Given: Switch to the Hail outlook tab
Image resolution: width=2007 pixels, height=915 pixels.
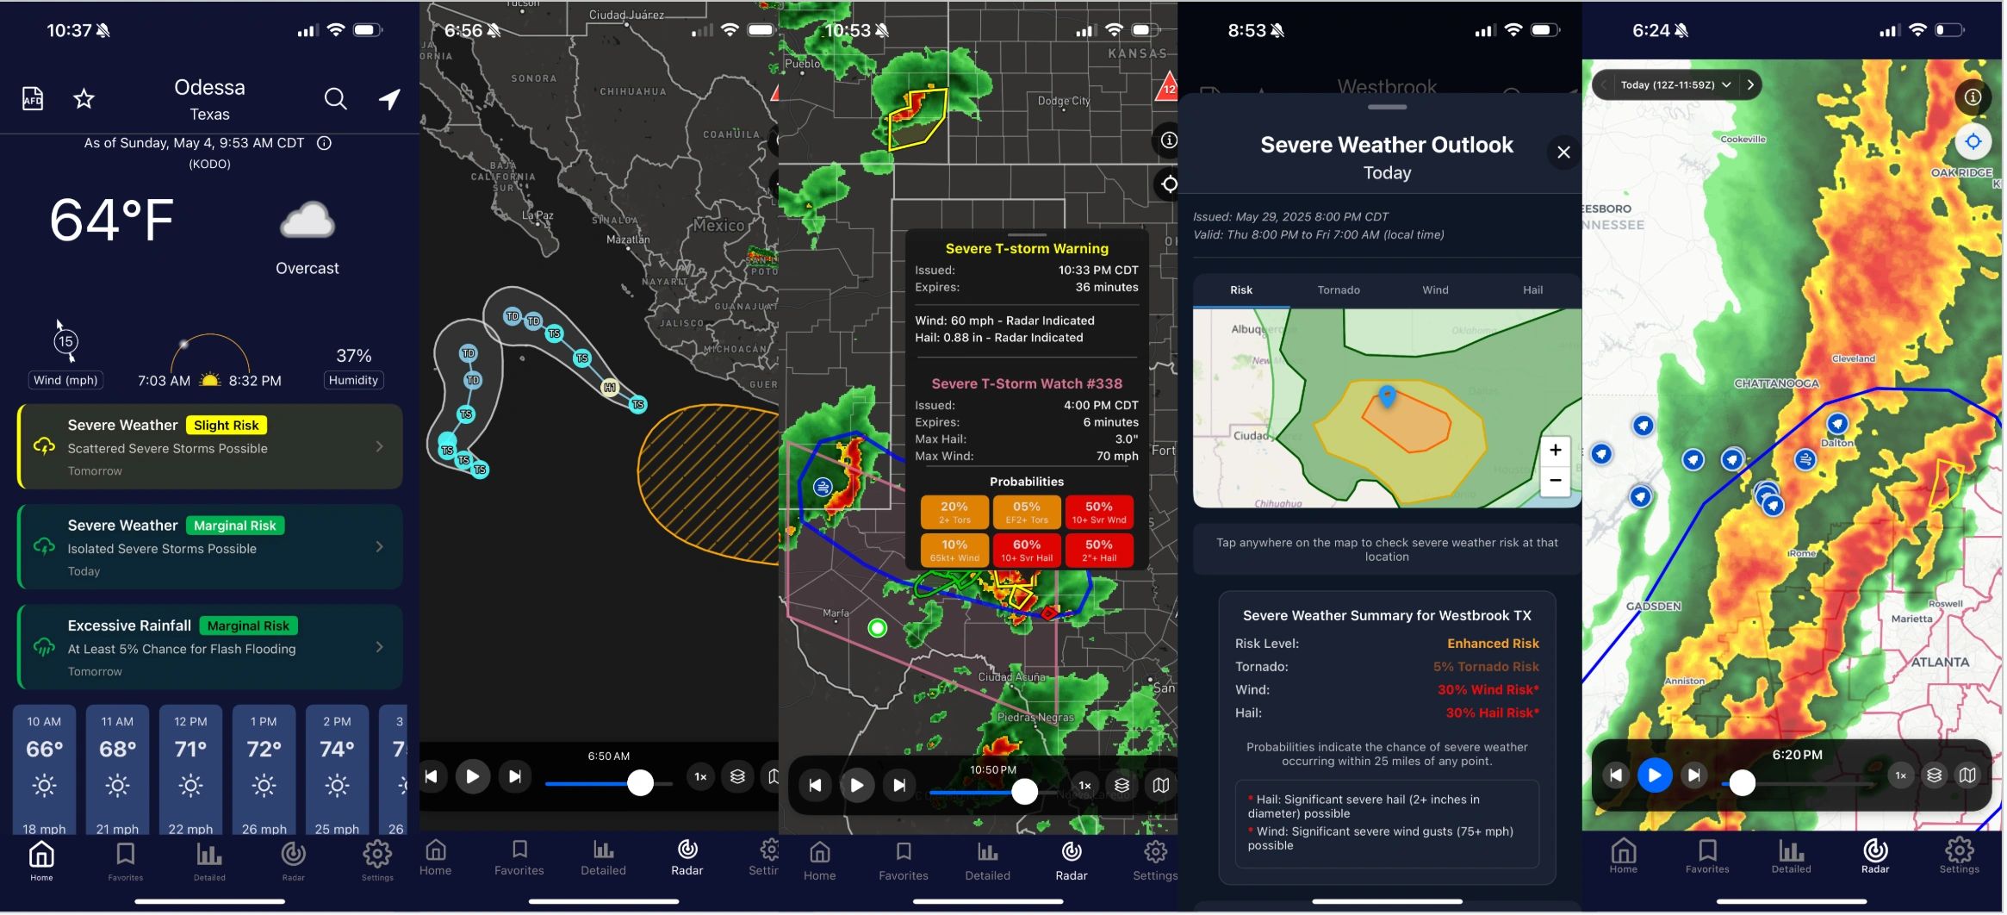Looking at the screenshot, I should tap(1532, 290).
